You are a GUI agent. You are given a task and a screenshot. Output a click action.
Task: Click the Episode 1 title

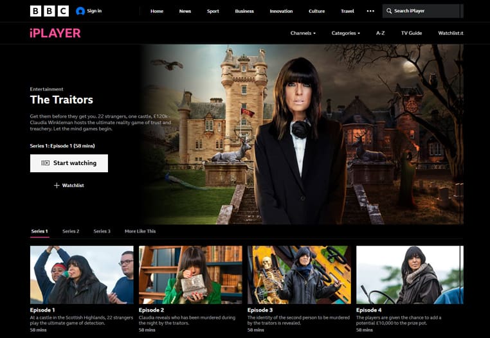42,310
